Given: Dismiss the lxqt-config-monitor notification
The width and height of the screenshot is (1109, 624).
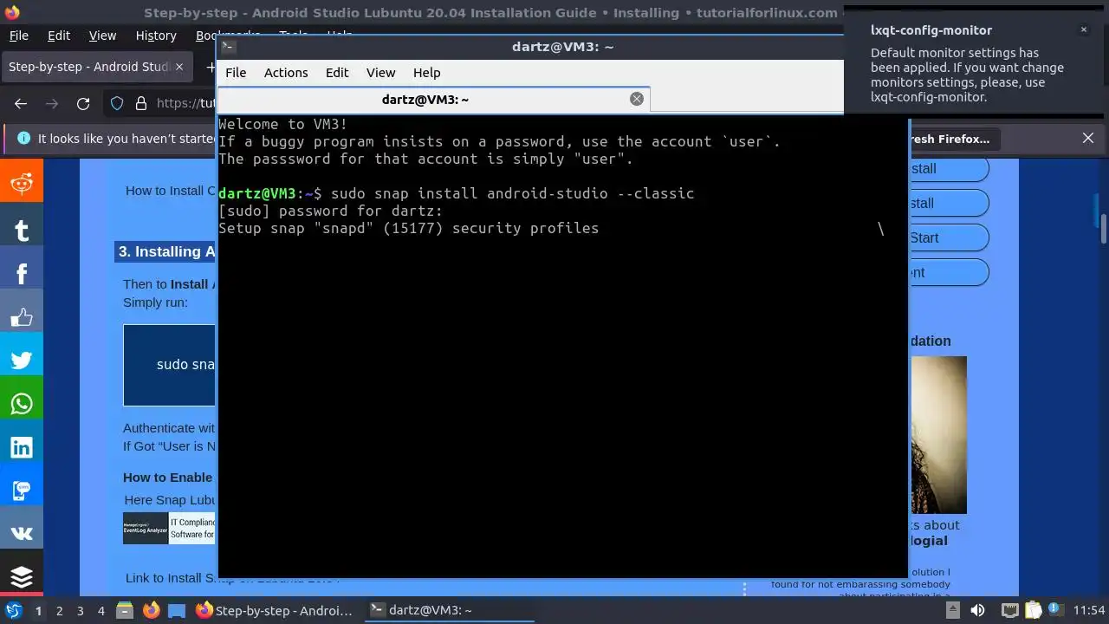Looking at the screenshot, I should coord(1083,29).
